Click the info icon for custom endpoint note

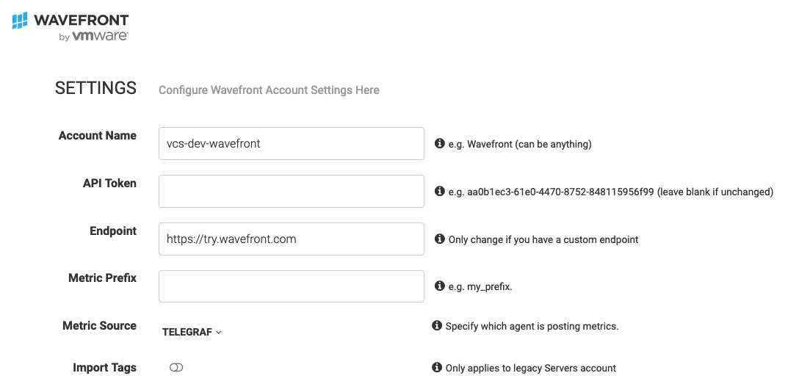tap(440, 239)
